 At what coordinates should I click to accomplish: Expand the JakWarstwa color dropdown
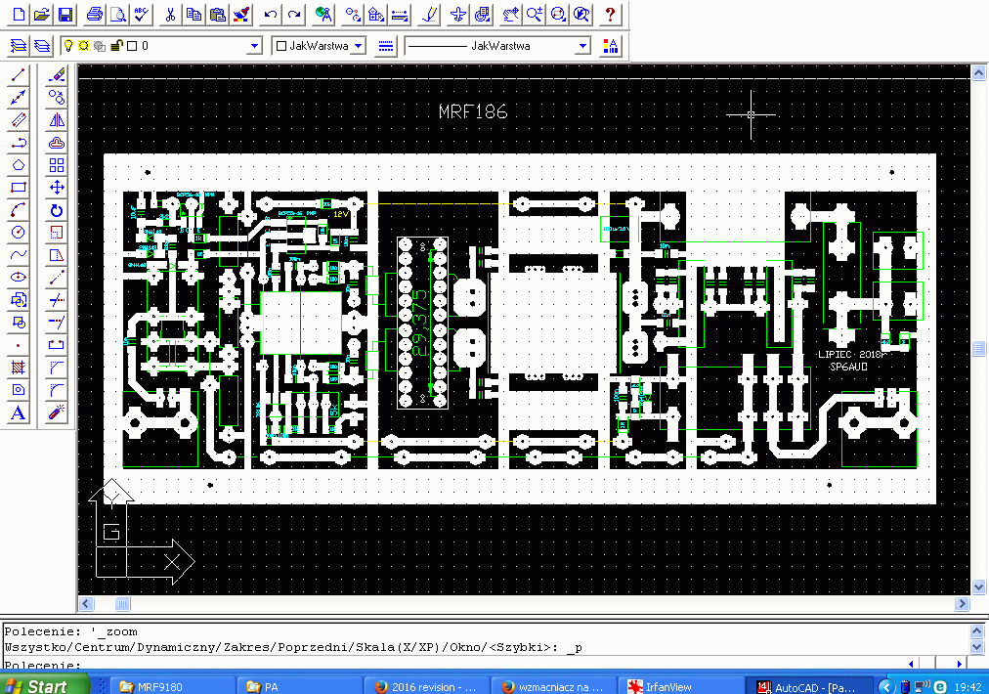click(x=358, y=46)
